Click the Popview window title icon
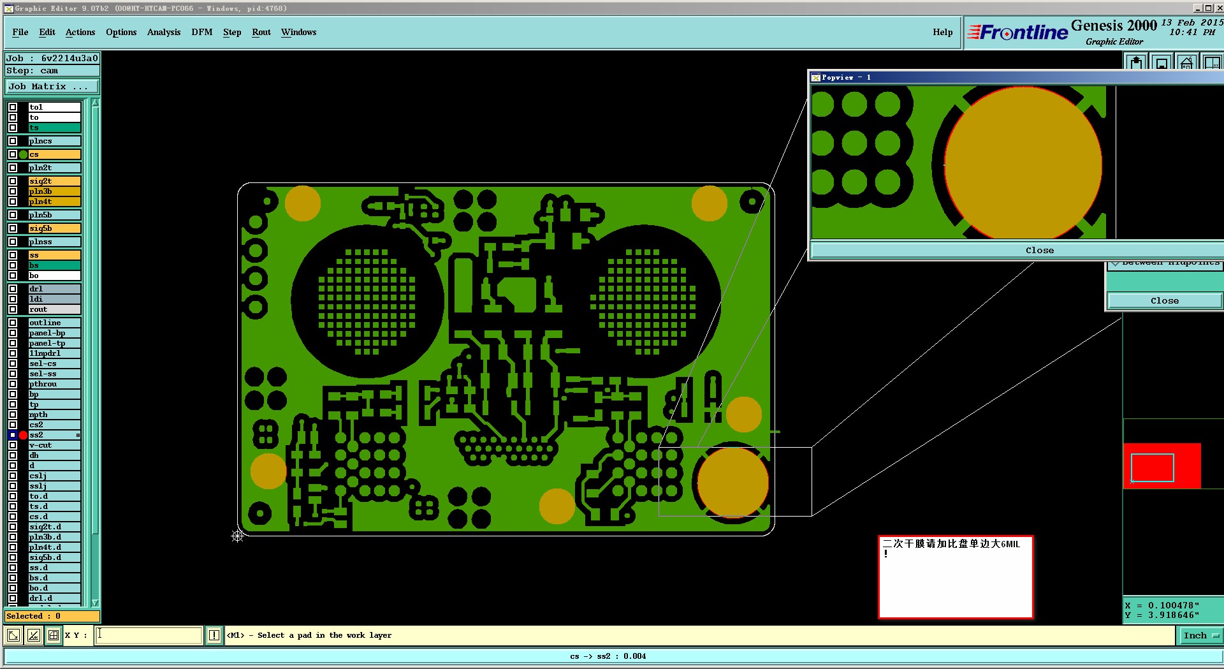This screenshot has width=1224, height=669. pyautogui.click(x=815, y=77)
